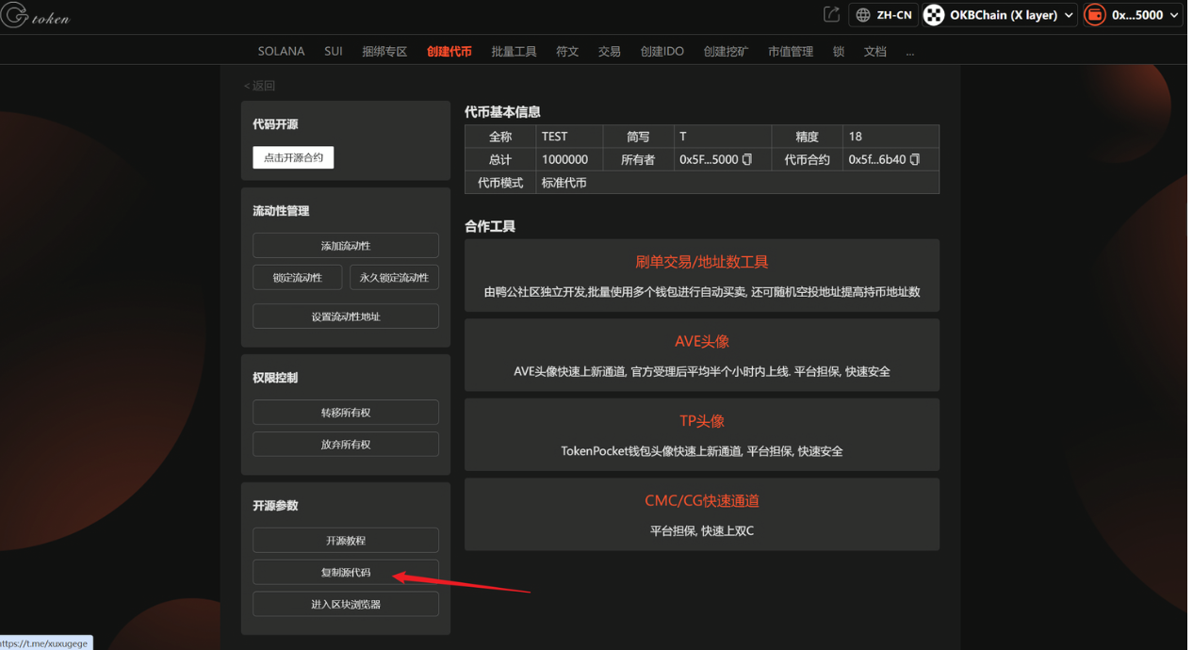This screenshot has height=650, width=1193.
Task: Go to 捆绑专区 section
Action: [384, 52]
